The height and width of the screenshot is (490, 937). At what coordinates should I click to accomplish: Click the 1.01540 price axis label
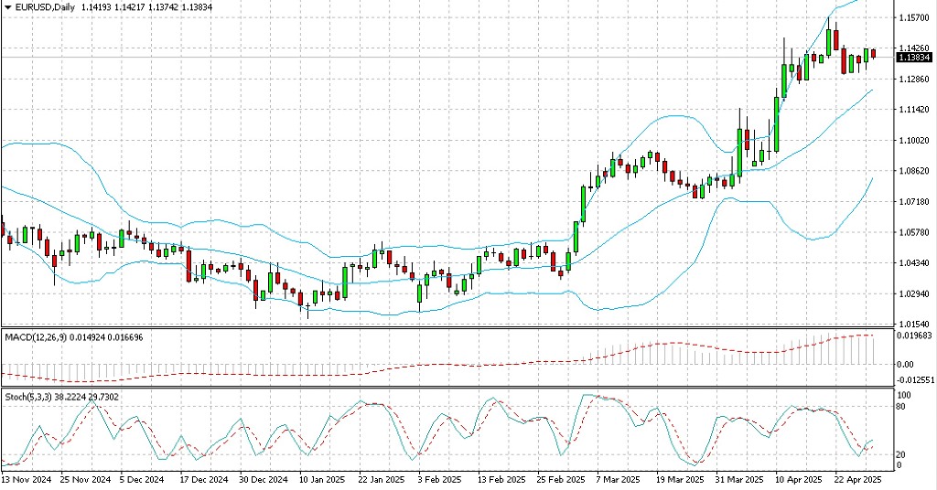[x=914, y=324]
